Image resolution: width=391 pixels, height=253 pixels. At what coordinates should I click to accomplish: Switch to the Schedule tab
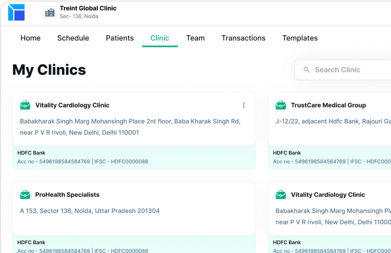point(73,38)
